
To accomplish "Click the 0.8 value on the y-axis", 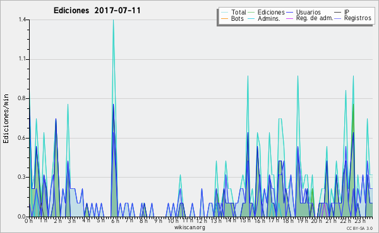I will pyautogui.click(x=22, y=98).
